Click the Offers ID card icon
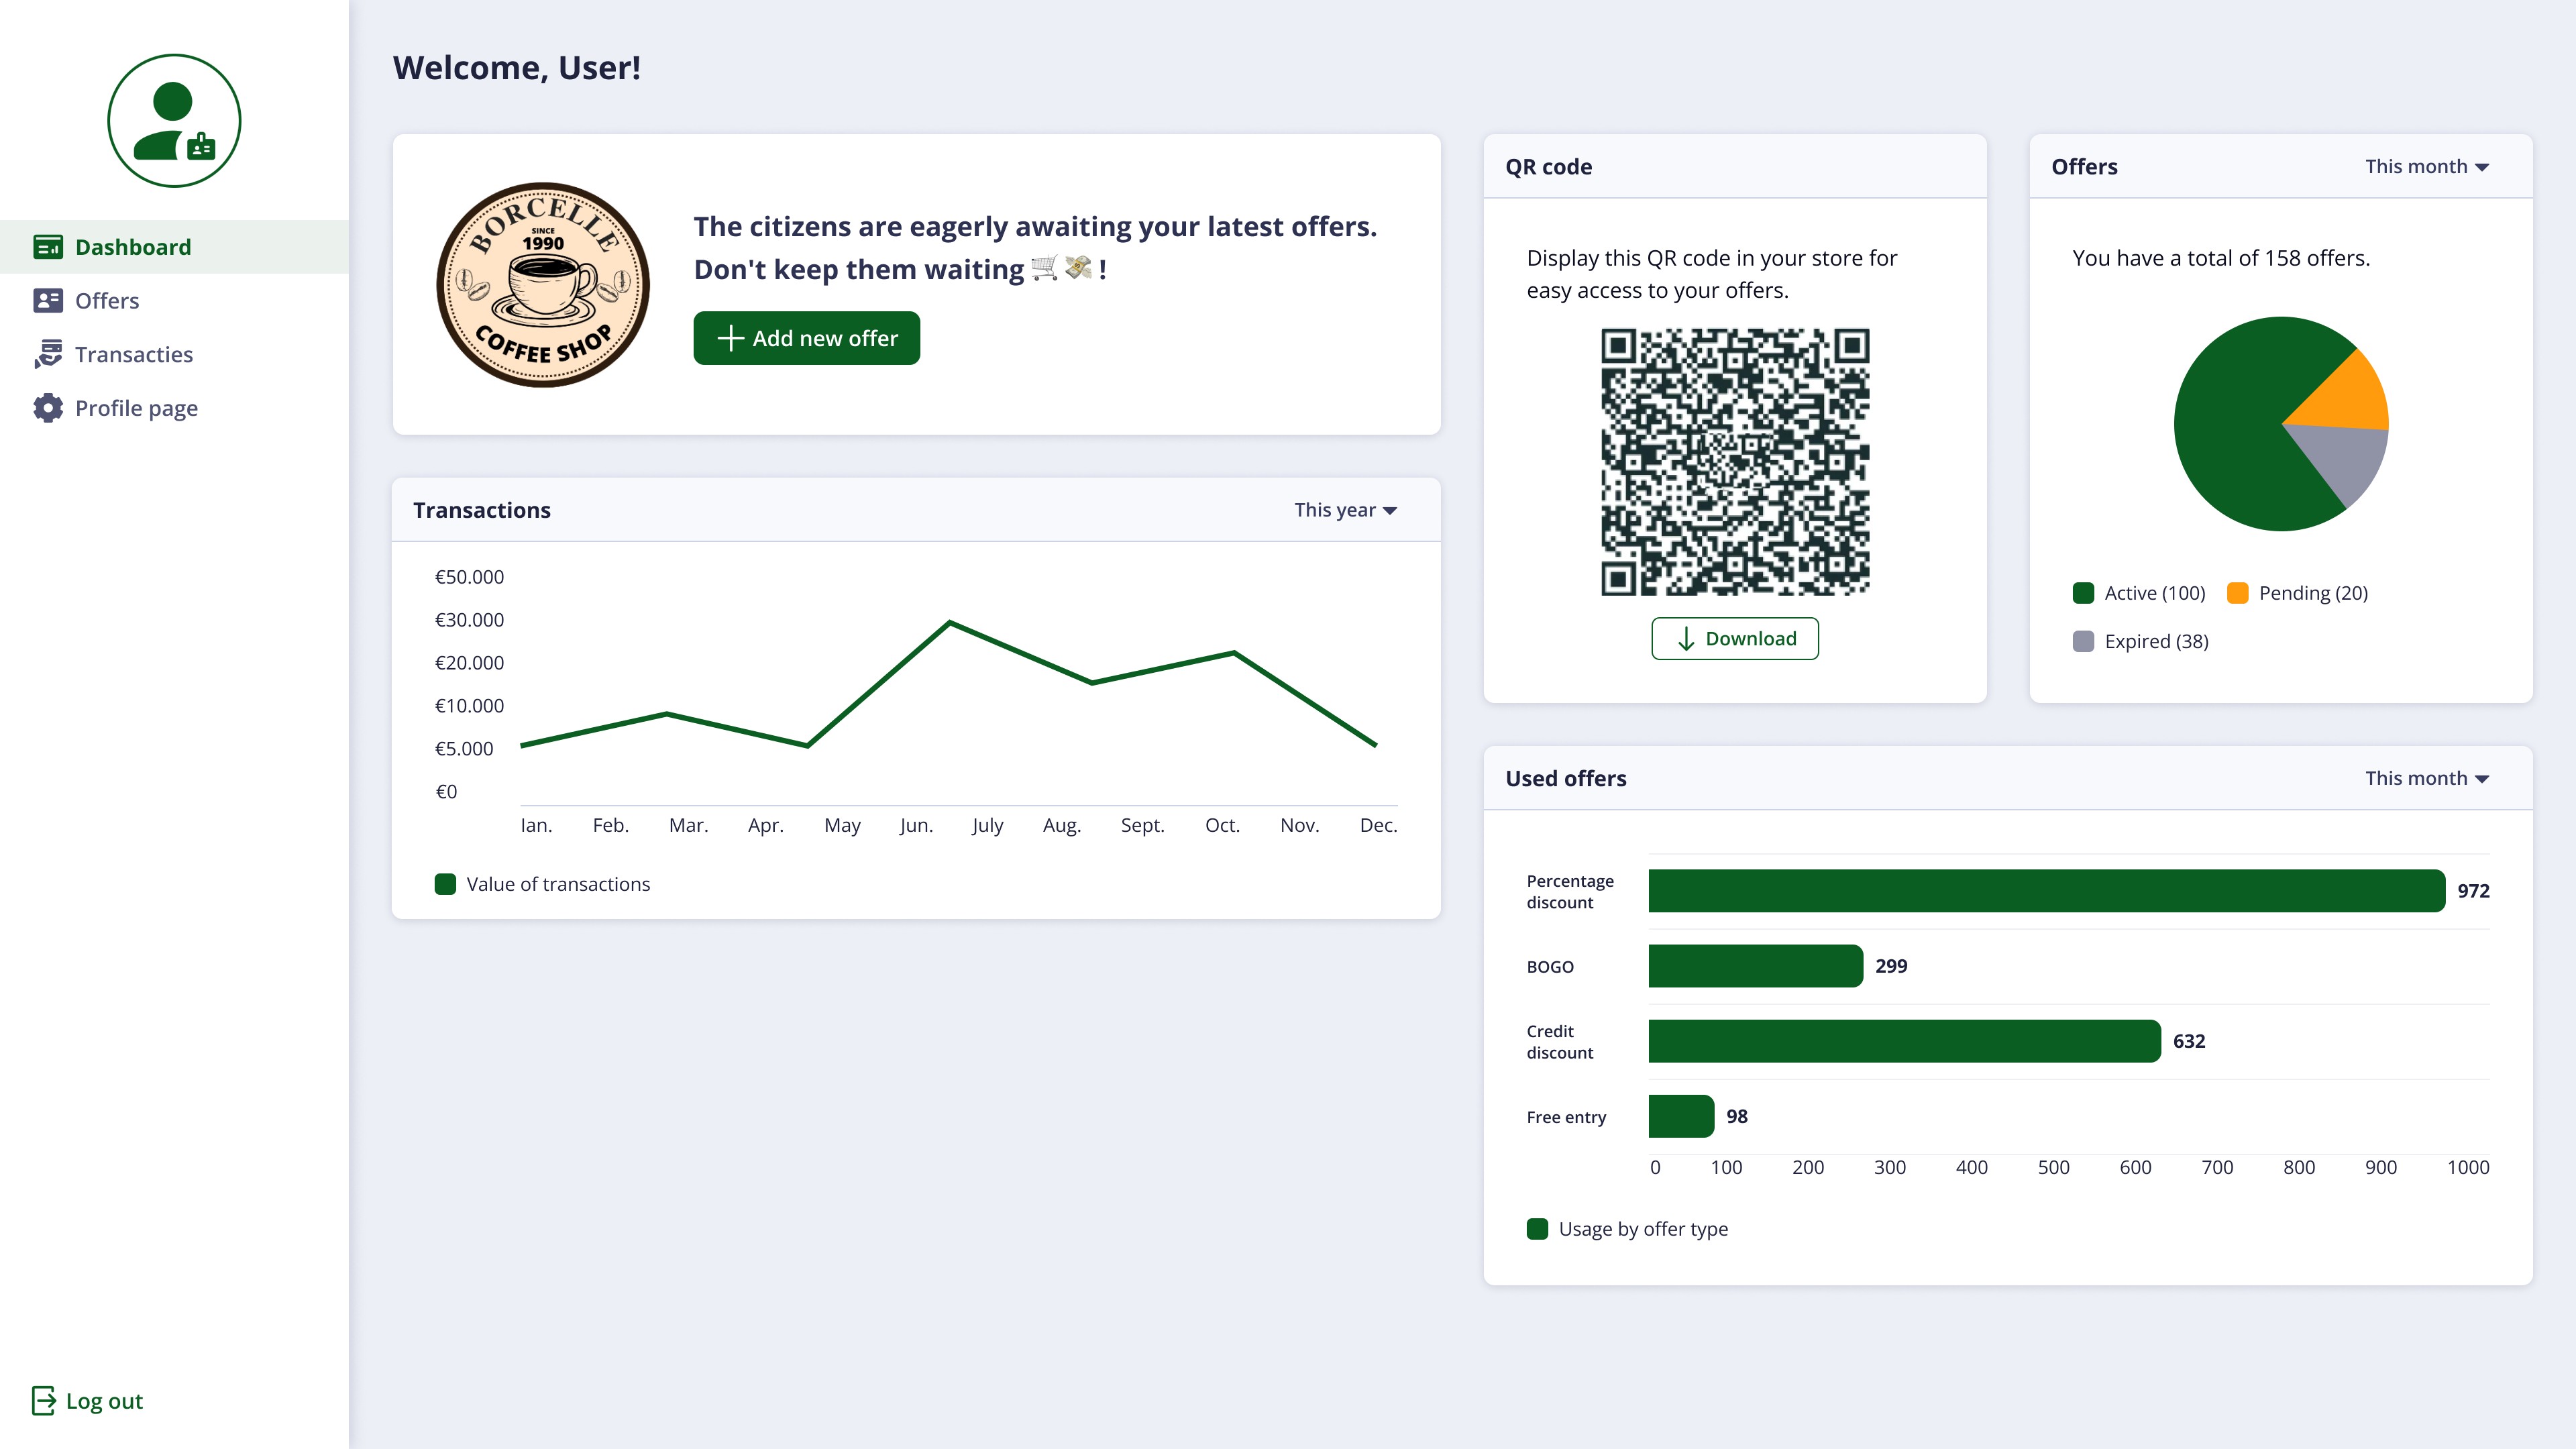This screenshot has width=2576, height=1449. (47, 301)
